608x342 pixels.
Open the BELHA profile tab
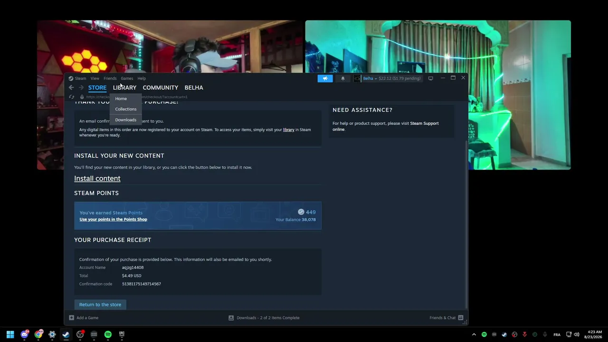[x=194, y=87]
